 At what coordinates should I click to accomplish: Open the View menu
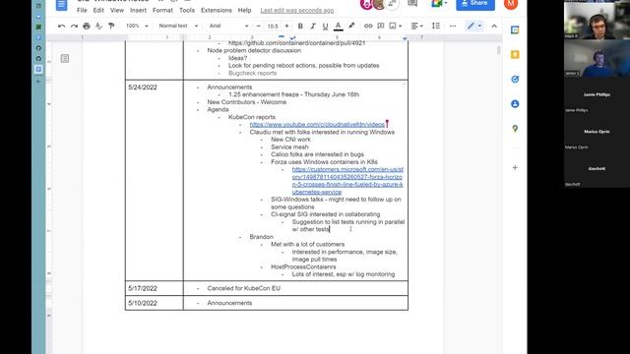117,11
